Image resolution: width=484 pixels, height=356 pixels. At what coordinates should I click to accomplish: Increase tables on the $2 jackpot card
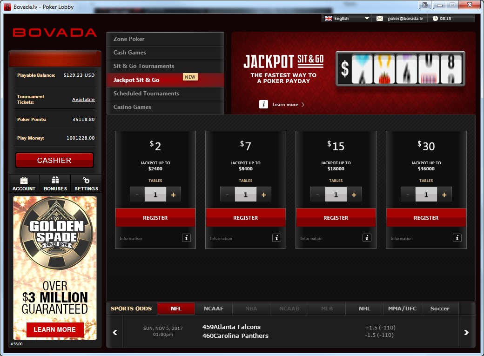click(x=174, y=195)
